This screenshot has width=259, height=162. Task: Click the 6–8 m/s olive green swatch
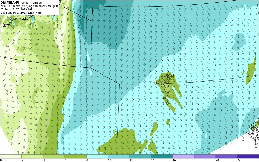coord(75,157)
